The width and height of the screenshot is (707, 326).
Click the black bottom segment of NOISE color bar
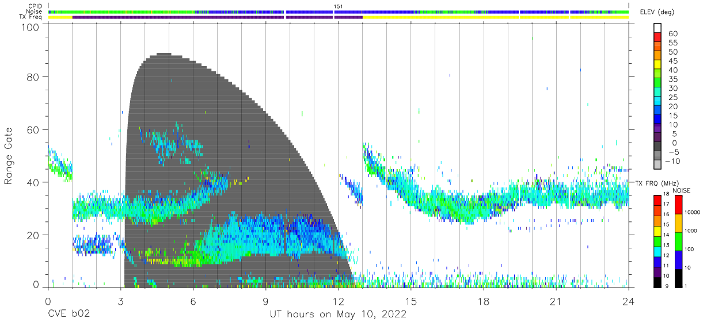pyautogui.click(x=679, y=277)
